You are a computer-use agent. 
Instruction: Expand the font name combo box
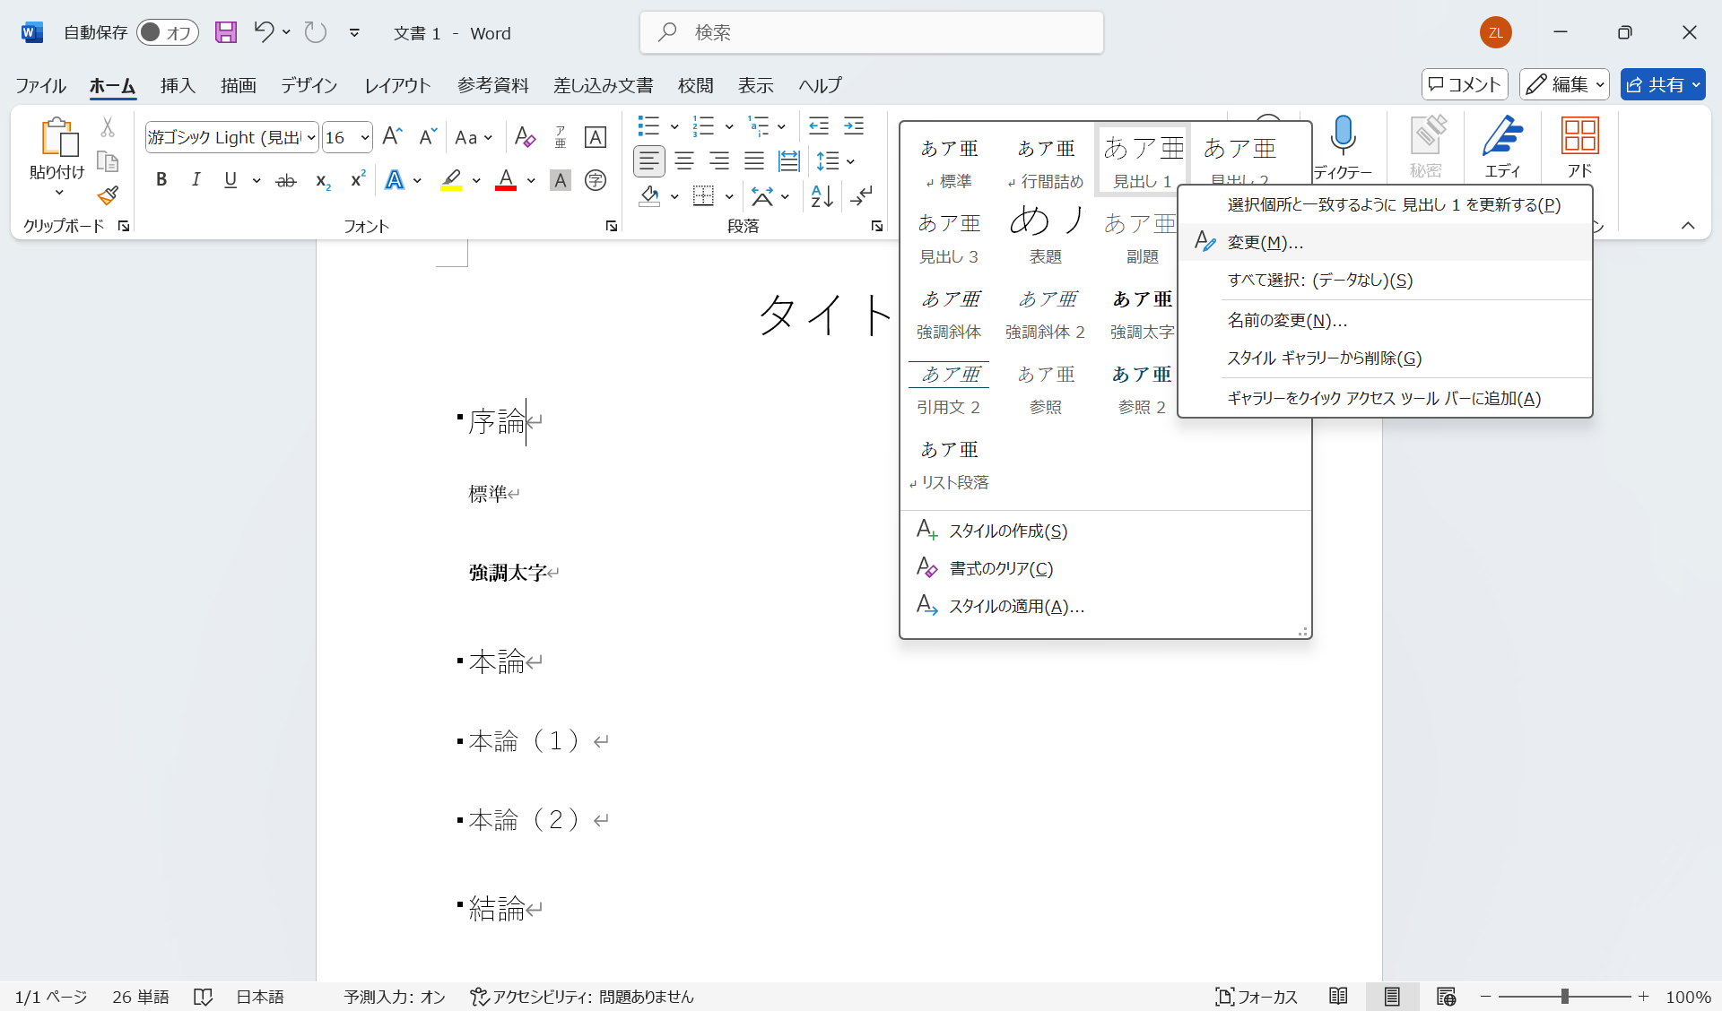pos(311,138)
